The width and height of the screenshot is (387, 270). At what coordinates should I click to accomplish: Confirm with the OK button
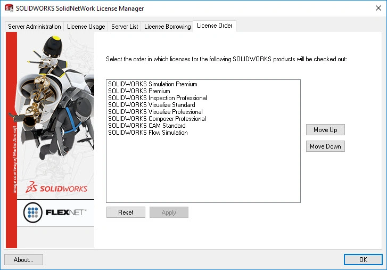pos(363,260)
